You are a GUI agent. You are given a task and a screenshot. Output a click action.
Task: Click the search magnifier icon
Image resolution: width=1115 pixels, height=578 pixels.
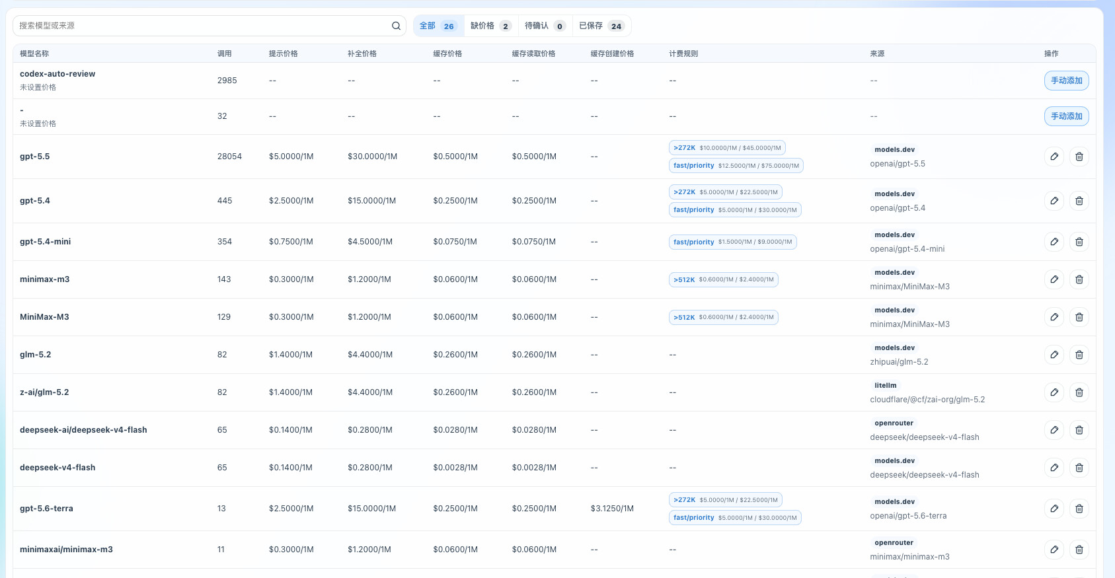point(396,26)
